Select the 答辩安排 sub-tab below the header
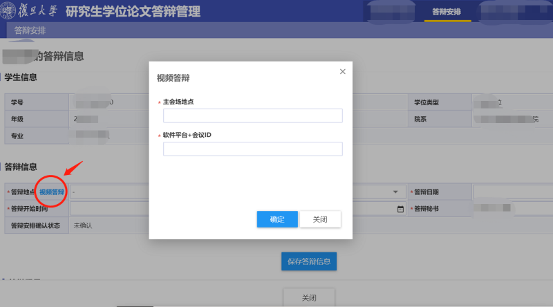This screenshot has height=307, width=553. [30, 31]
